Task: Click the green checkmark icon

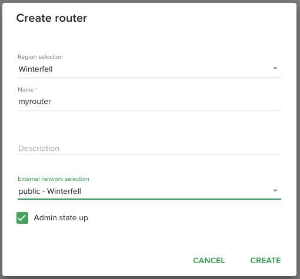Action: coord(22,218)
